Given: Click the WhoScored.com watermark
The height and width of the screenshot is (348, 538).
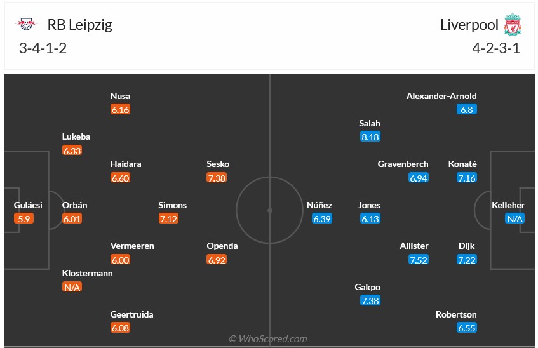Looking at the screenshot, I should [268, 339].
